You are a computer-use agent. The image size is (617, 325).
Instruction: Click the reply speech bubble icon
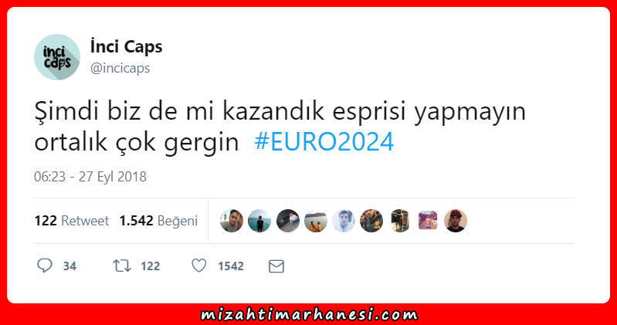coord(45,266)
